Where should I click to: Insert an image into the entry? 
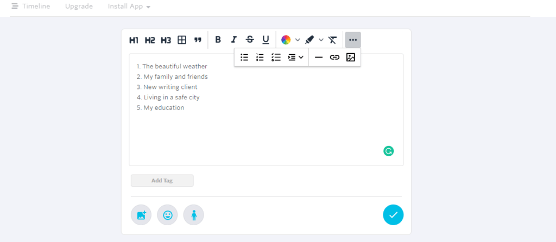pyautogui.click(x=350, y=58)
